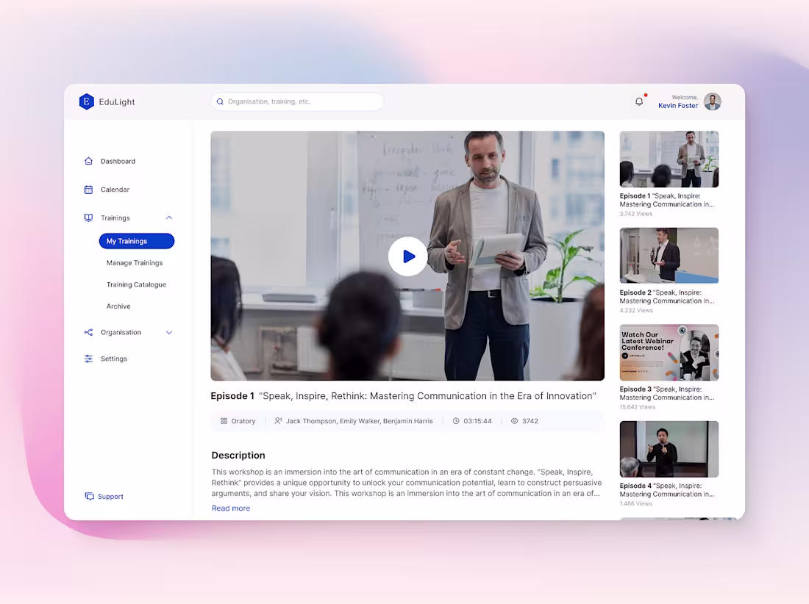The image size is (809, 604).
Task: Click the Dashboard home icon
Action: [88, 161]
